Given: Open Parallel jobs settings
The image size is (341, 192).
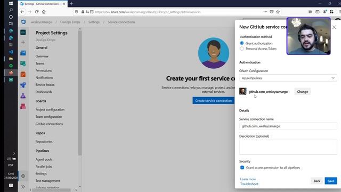Looking at the screenshot, I should point(44,166).
